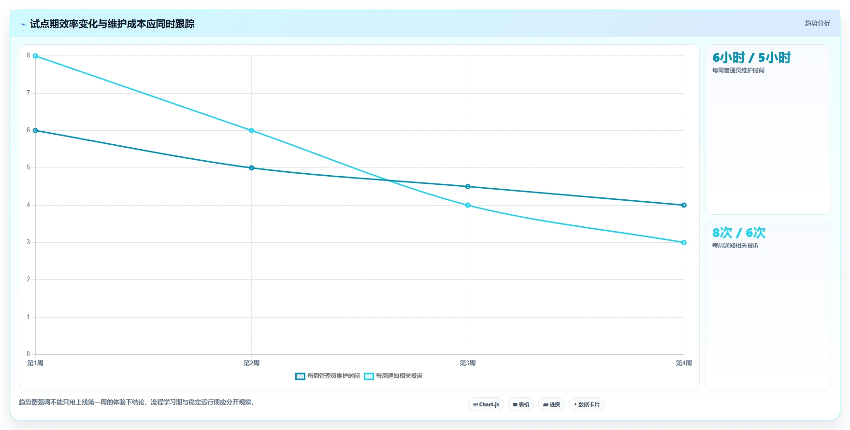Click the 第1周 x-axis label
This screenshot has height=430, width=850.
(x=35, y=363)
